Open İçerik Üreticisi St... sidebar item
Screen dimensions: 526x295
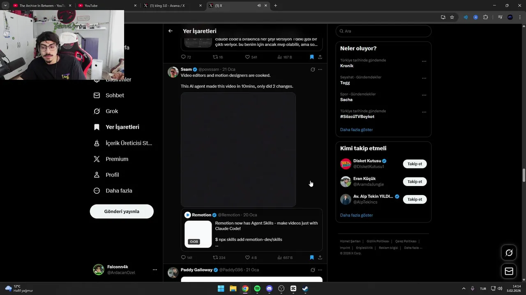(123, 143)
